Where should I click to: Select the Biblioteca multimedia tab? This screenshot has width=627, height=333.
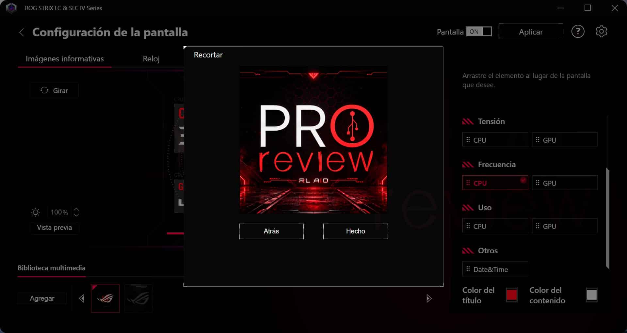point(52,268)
